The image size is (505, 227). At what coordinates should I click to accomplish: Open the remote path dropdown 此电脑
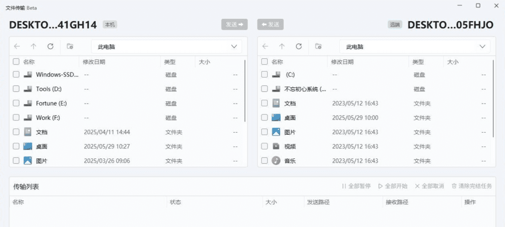tap(415, 47)
